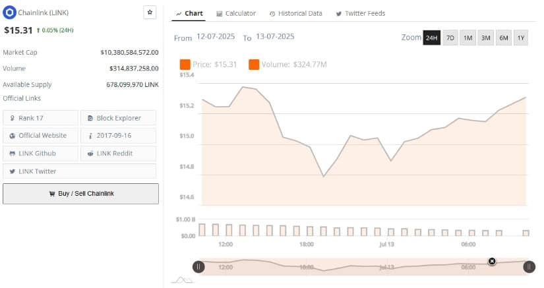Edit the To date 13-07-2025

(x=275, y=36)
